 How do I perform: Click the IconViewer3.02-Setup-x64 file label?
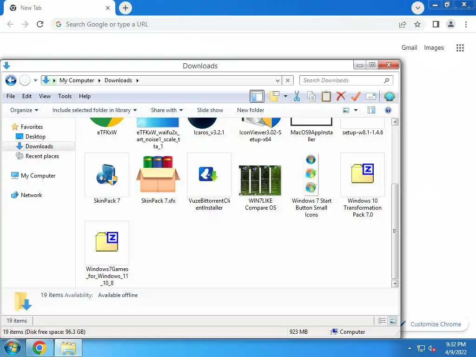point(260,136)
